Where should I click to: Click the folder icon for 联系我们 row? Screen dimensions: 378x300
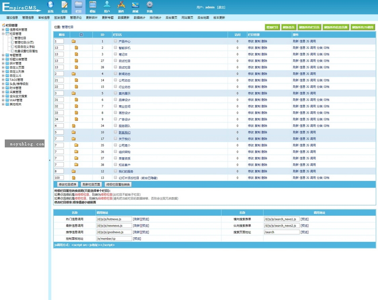pos(74,132)
